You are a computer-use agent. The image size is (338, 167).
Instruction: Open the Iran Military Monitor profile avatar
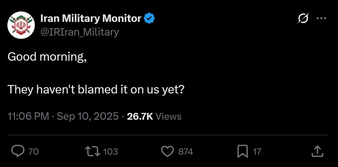(21, 25)
